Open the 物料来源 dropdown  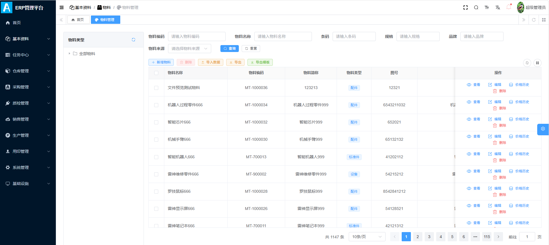pos(190,49)
